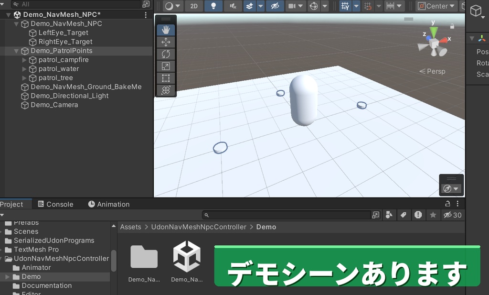Select RightEye_Target in Hierarchy
Viewport: 489px width, 295px height.
click(65, 42)
